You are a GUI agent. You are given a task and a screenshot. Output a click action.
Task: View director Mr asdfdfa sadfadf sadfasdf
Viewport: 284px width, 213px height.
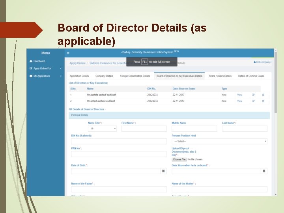[x=239, y=95]
